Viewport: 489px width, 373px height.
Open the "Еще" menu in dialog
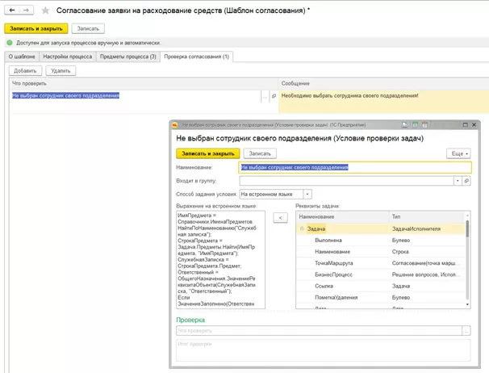tap(458, 153)
